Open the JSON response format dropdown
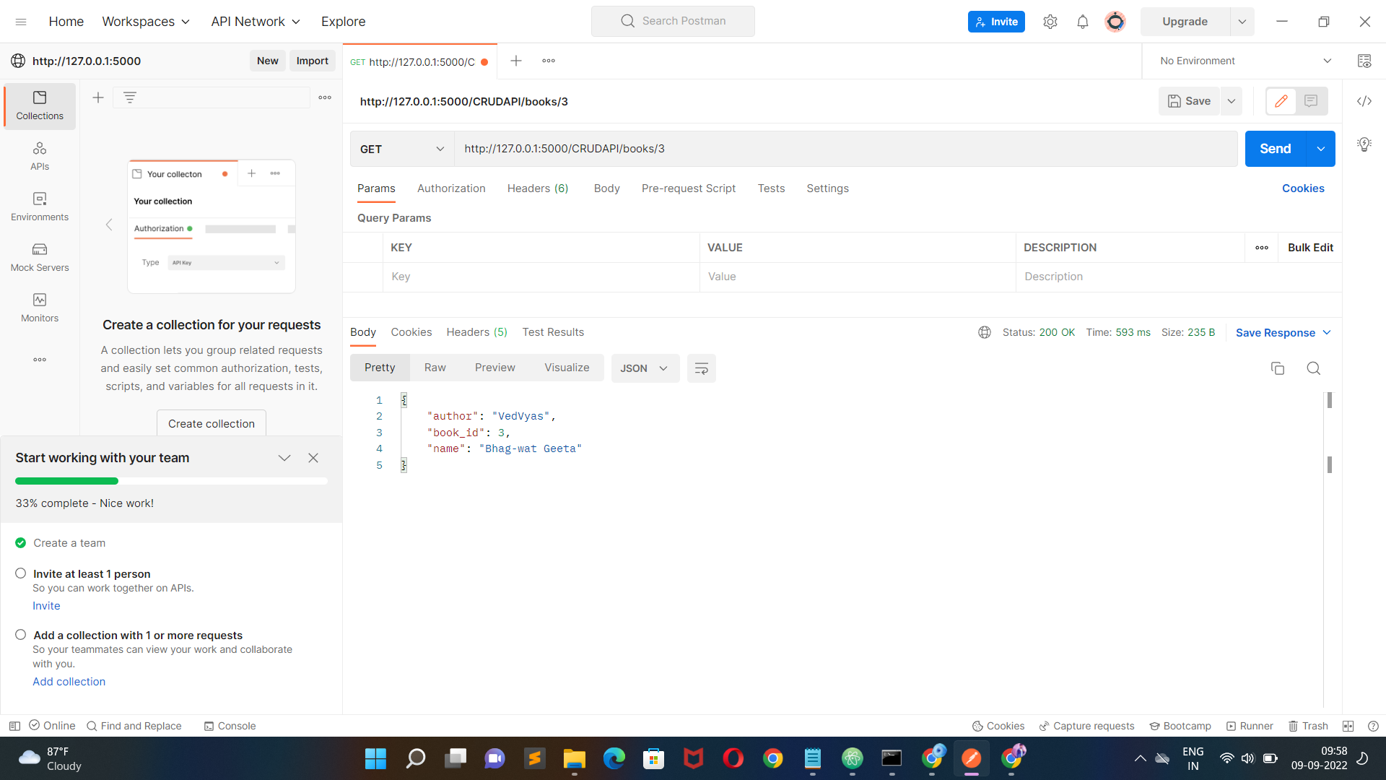 coord(645,368)
